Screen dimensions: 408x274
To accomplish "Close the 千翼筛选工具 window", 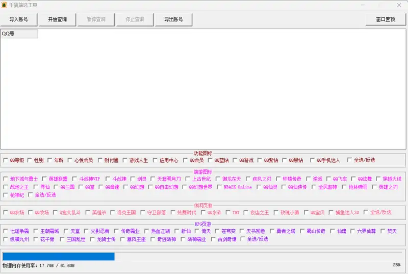I will (399, 5).
